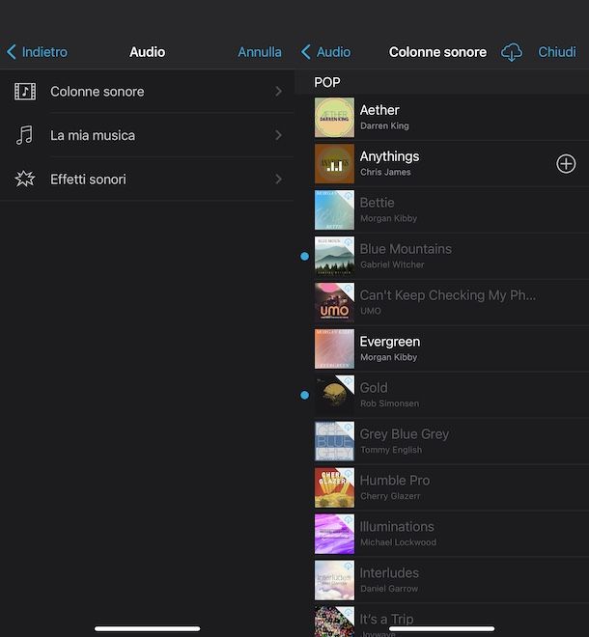Screen dimensions: 589x637
Task: Tap the Daniel Garrow artist name
Action: [x=389, y=589]
